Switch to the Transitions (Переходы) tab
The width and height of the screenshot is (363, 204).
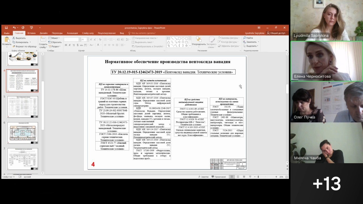(x=57, y=33)
